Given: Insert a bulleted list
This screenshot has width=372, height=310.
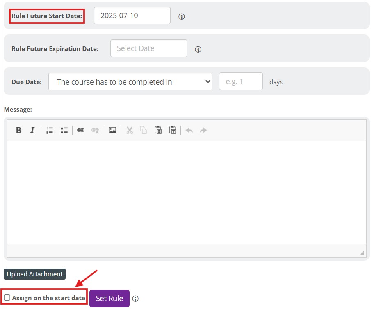Looking at the screenshot, I should pos(64,130).
